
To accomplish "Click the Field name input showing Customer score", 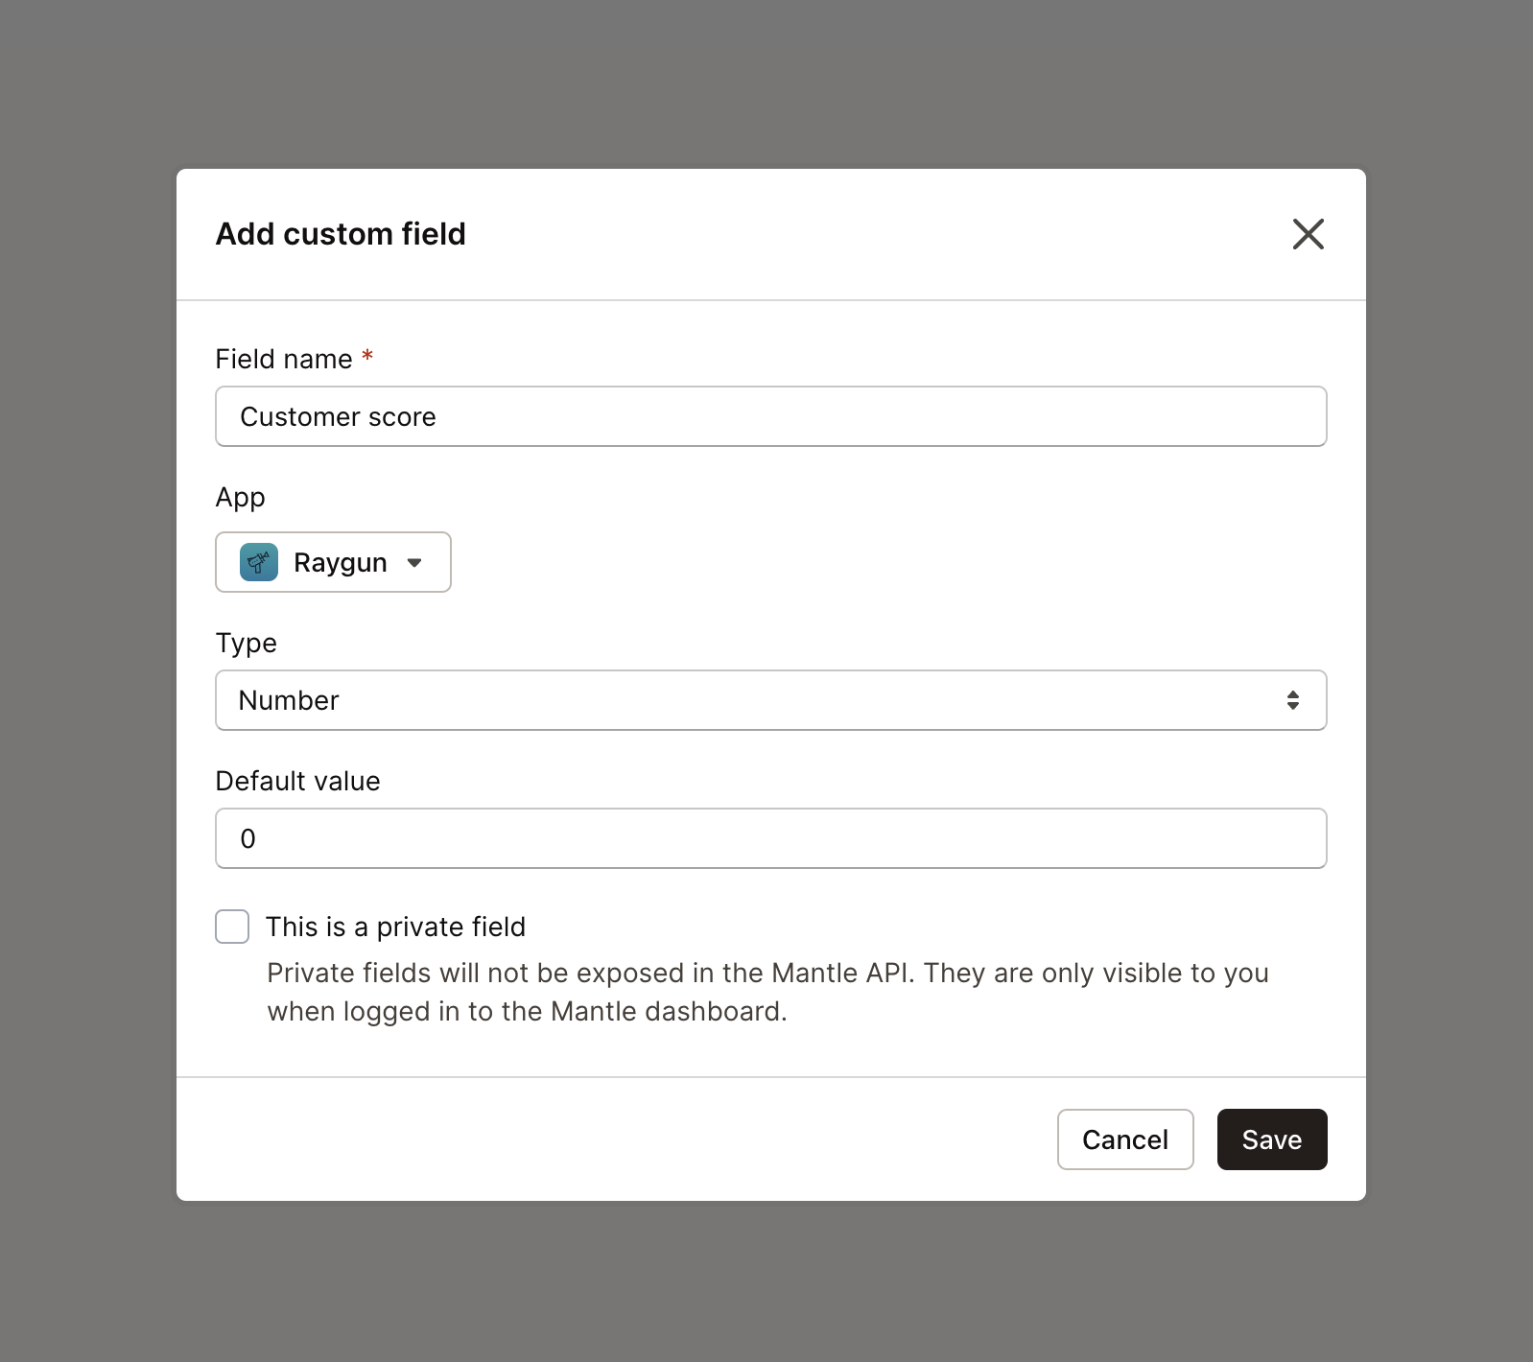I will click(x=770, y=416).
